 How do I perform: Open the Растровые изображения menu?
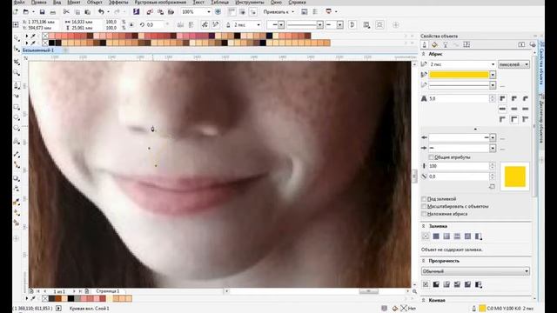pyautogui.click(x=160, y=2)
